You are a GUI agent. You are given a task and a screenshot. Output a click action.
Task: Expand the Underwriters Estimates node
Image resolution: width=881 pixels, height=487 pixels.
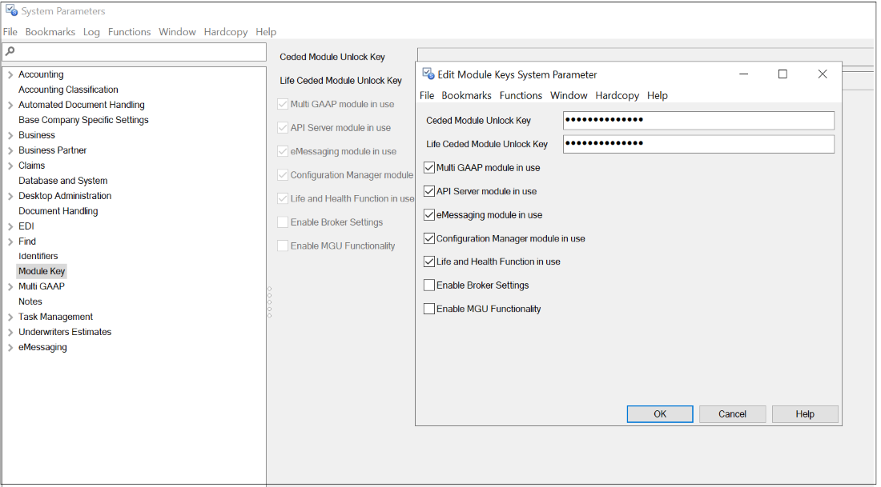(x=10, y=333)
